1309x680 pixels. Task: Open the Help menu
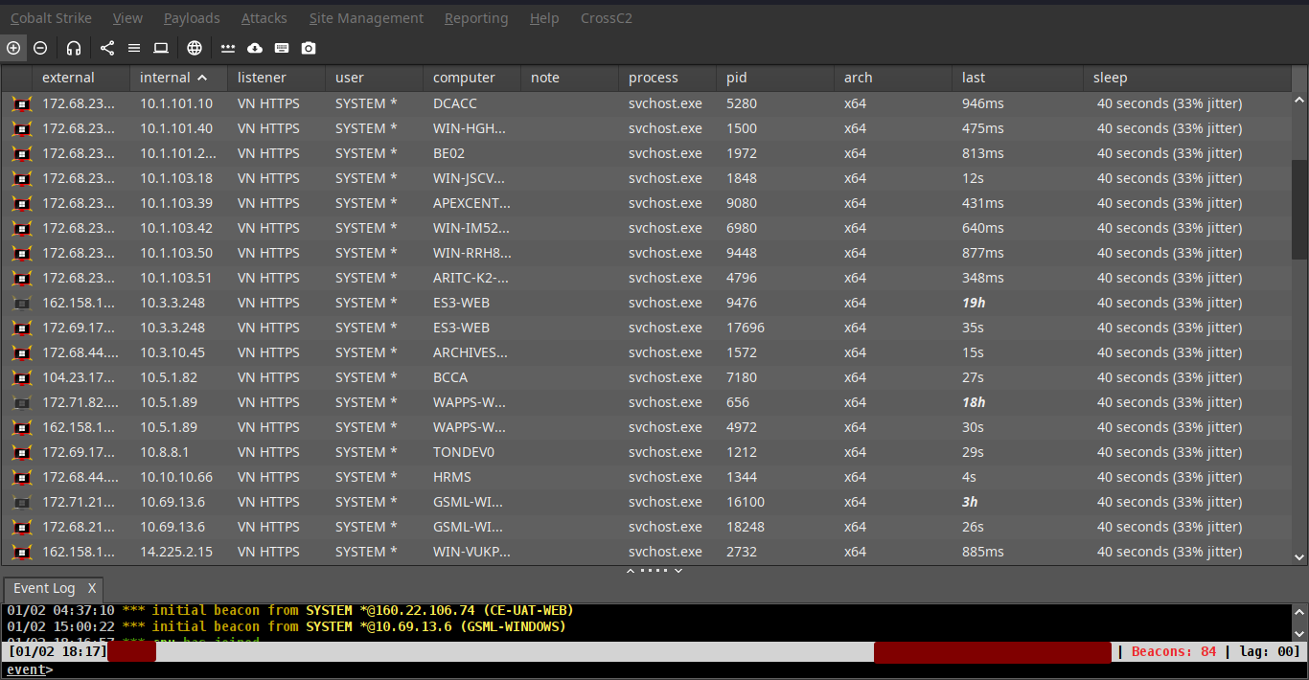pos(544,18)
